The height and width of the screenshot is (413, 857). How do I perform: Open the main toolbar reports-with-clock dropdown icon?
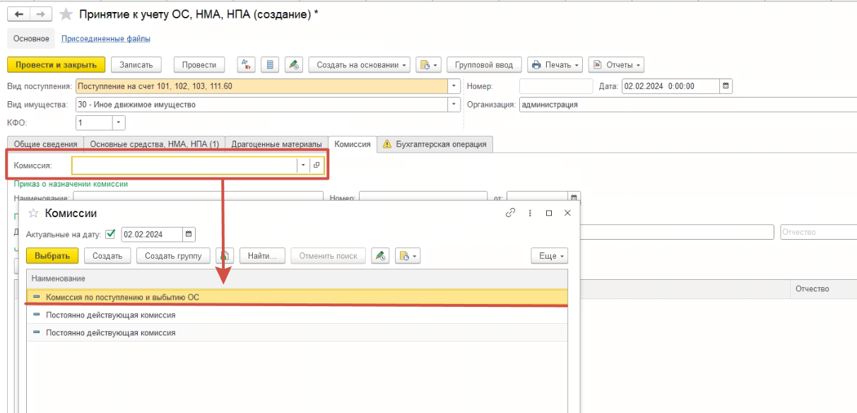tap(428, 65)
